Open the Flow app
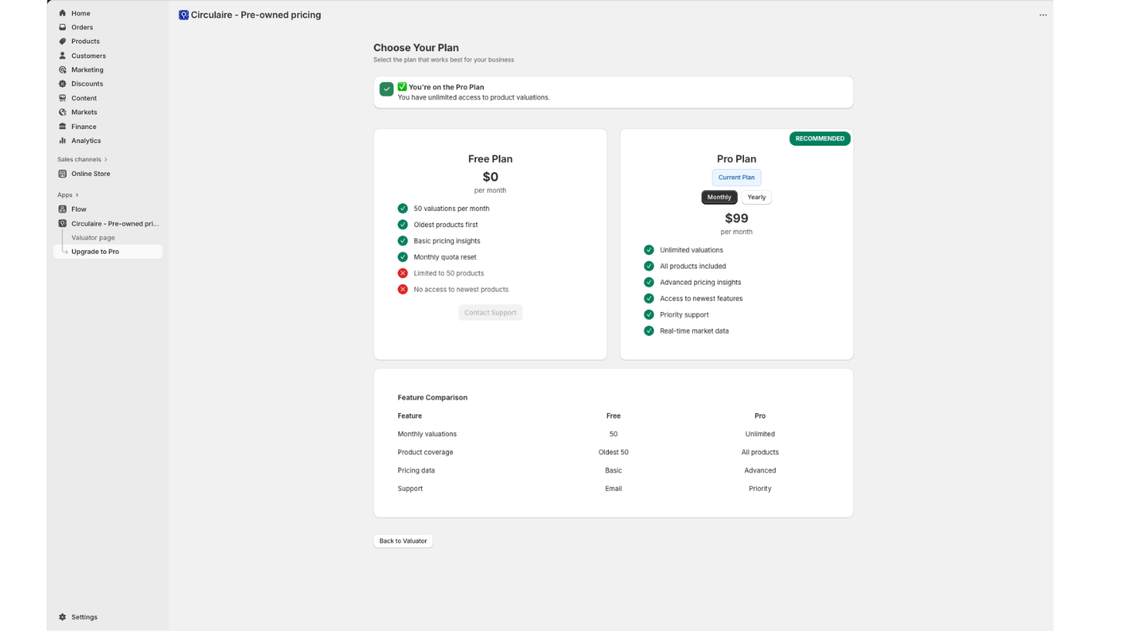Viewport: 1122px width, 631px height. 78,209
